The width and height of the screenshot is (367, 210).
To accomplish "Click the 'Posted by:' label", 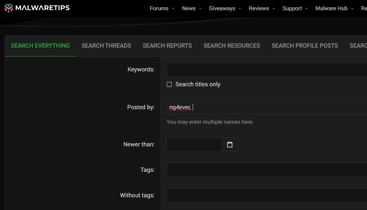I will pyautogui.click(x=141, y=107).
